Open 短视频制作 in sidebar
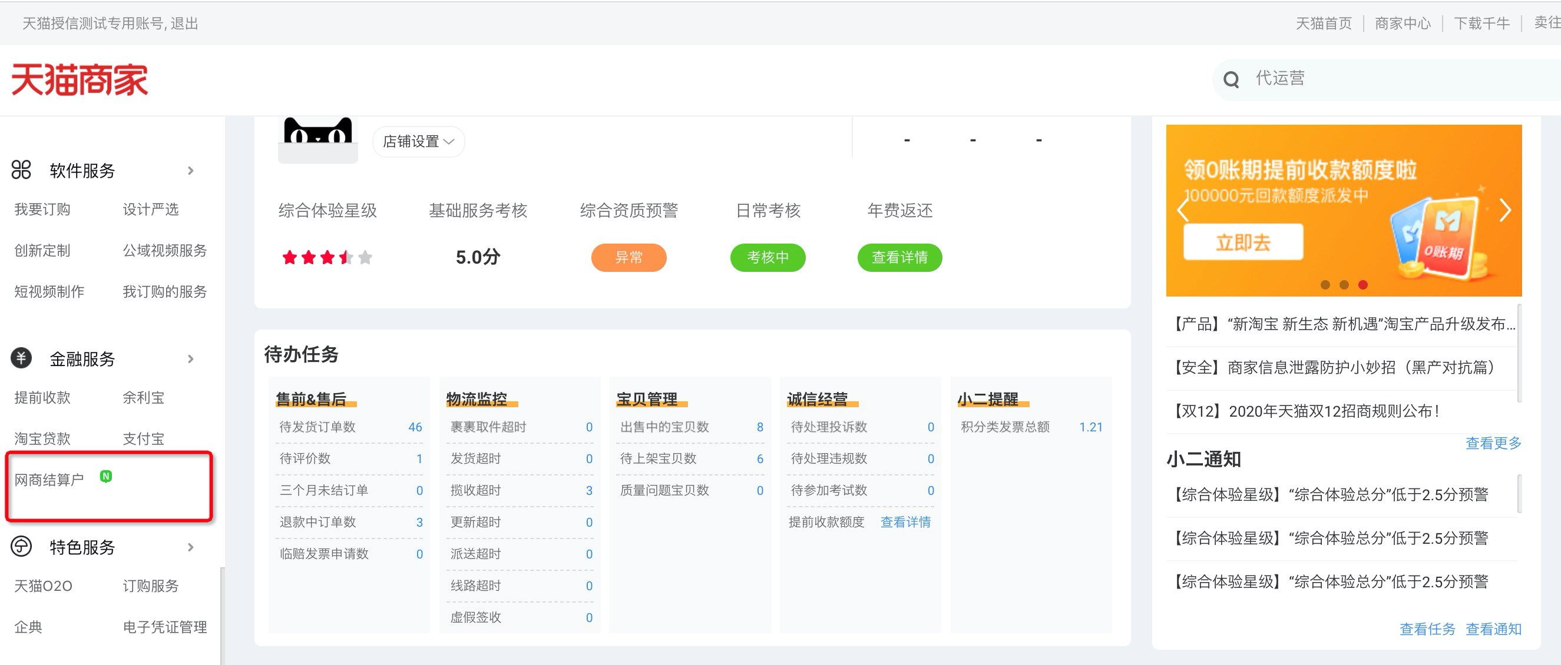The image size is (1561, 665). [49, 292]
